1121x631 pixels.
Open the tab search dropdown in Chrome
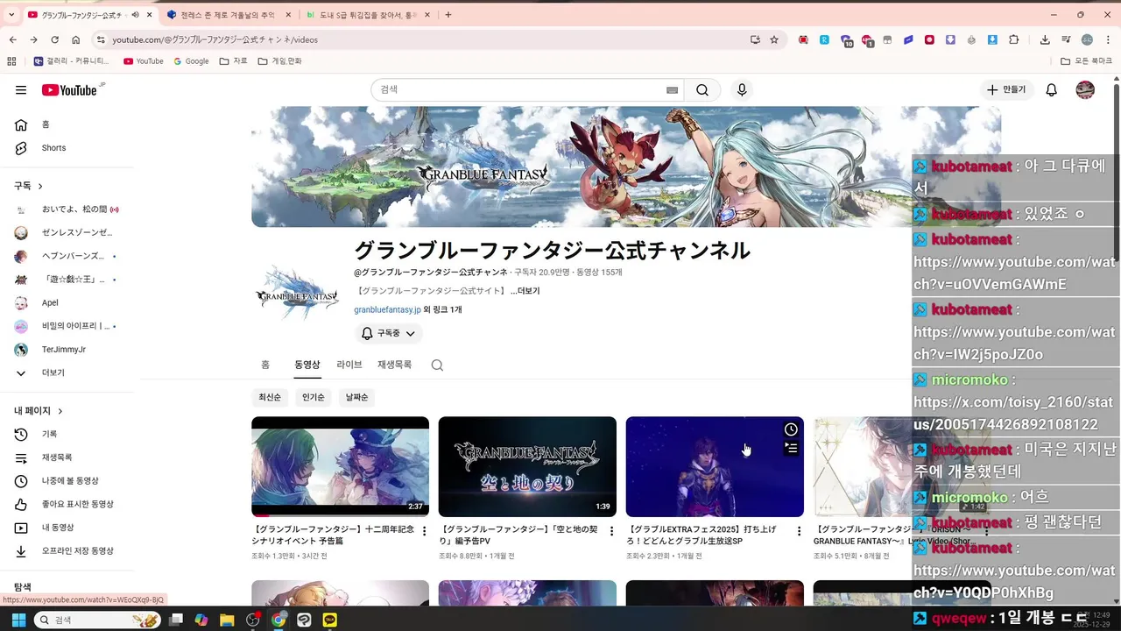coord(11,15)
